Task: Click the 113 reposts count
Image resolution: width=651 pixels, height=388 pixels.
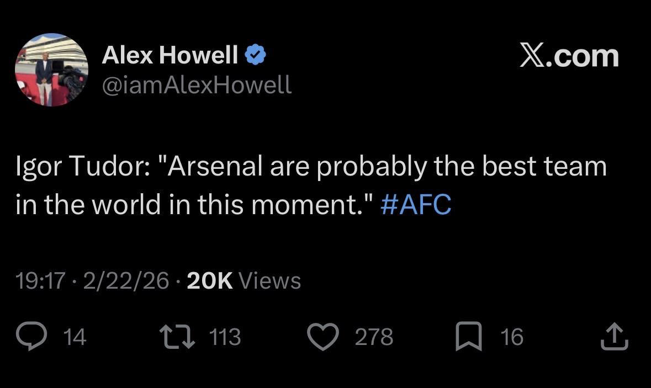Action: click(x=225, y=337)
